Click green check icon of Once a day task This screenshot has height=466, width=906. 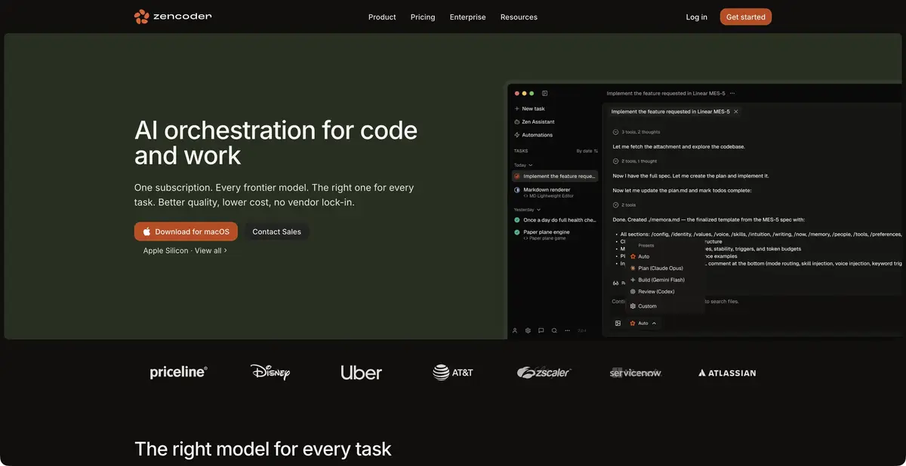pyautogui.click(x=517, y=220)
